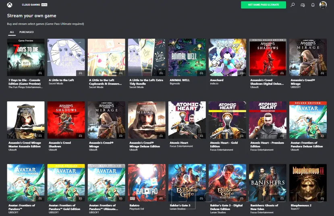Click 'Playstack Ltd' publisher text

pos(137,209)
